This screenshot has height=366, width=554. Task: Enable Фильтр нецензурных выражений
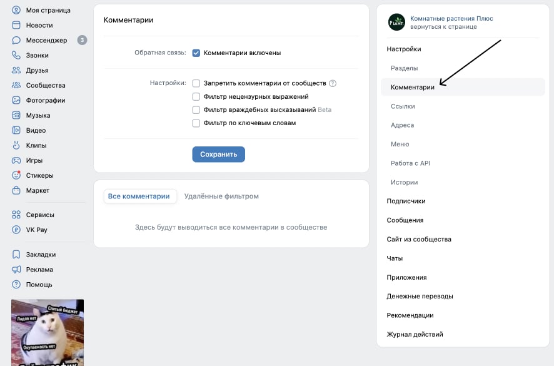point(198,96)
